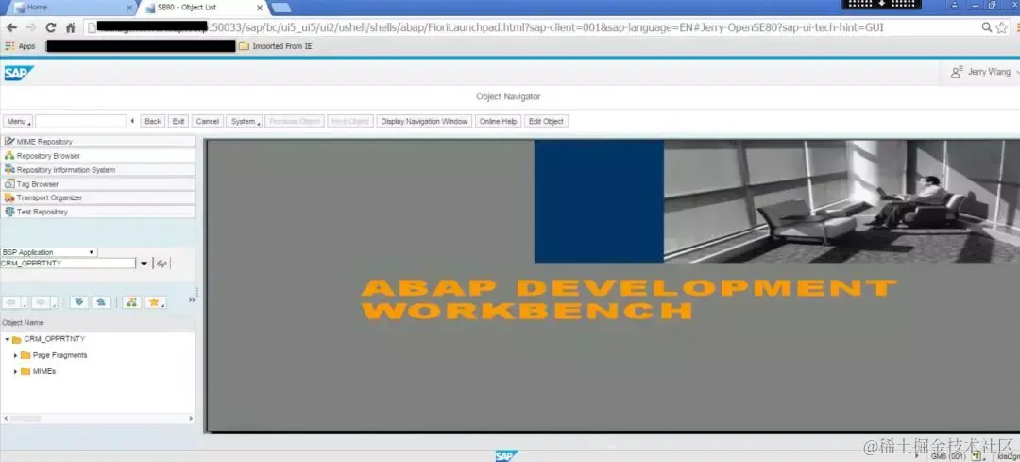Image resolution: width=1020 pixels, height=462 pixels.
Task: Open the Test Repository
Action: (x=98, y=213)
